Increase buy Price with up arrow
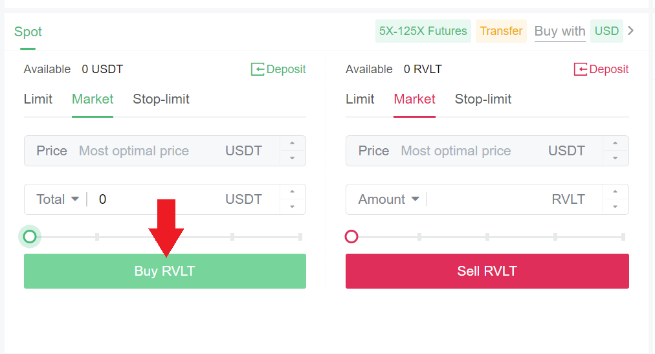Viewport: 655px width, 354px height. (293, 144)
